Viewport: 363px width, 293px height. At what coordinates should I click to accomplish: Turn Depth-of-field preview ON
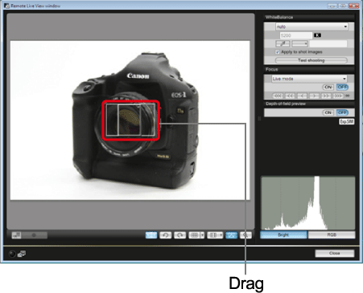pyautogui.click(x=328, y=112)
